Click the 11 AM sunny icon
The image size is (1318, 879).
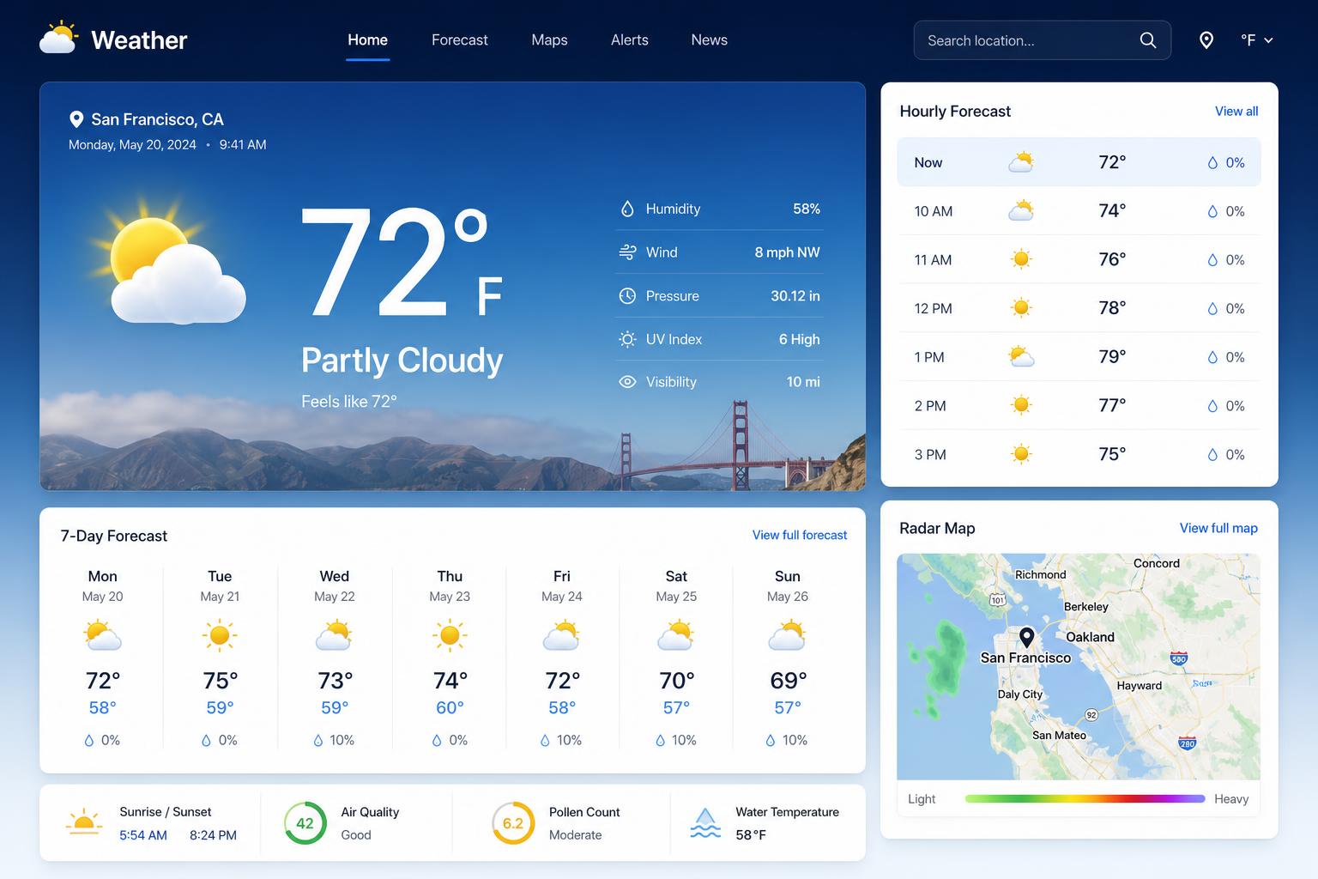tap(1020, 259)
